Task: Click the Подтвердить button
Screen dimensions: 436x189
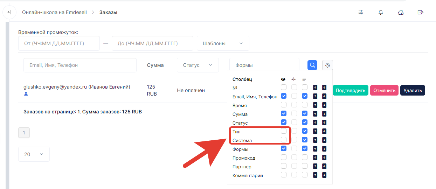Action: pos(351,90)
